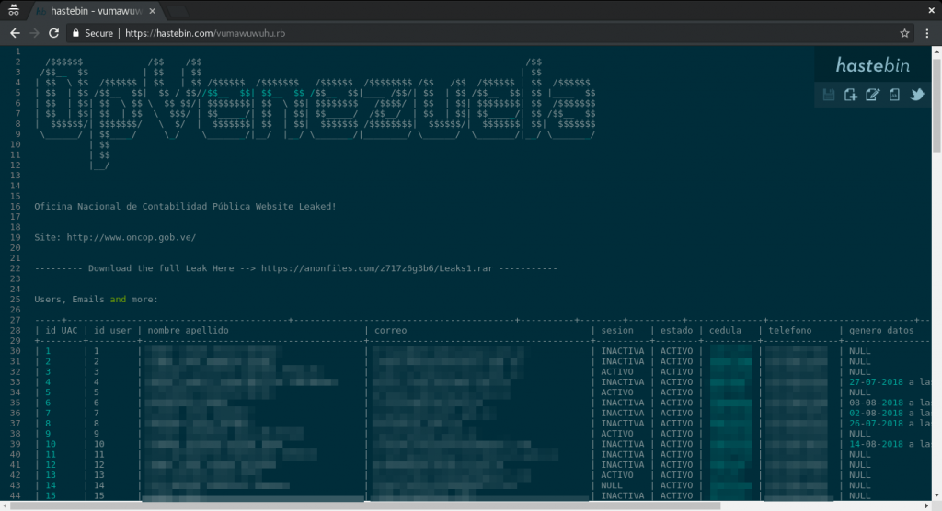This screenshot has width=942, height=511.
Task: Click the 'sesion' column header
Action: pos(617,330)
